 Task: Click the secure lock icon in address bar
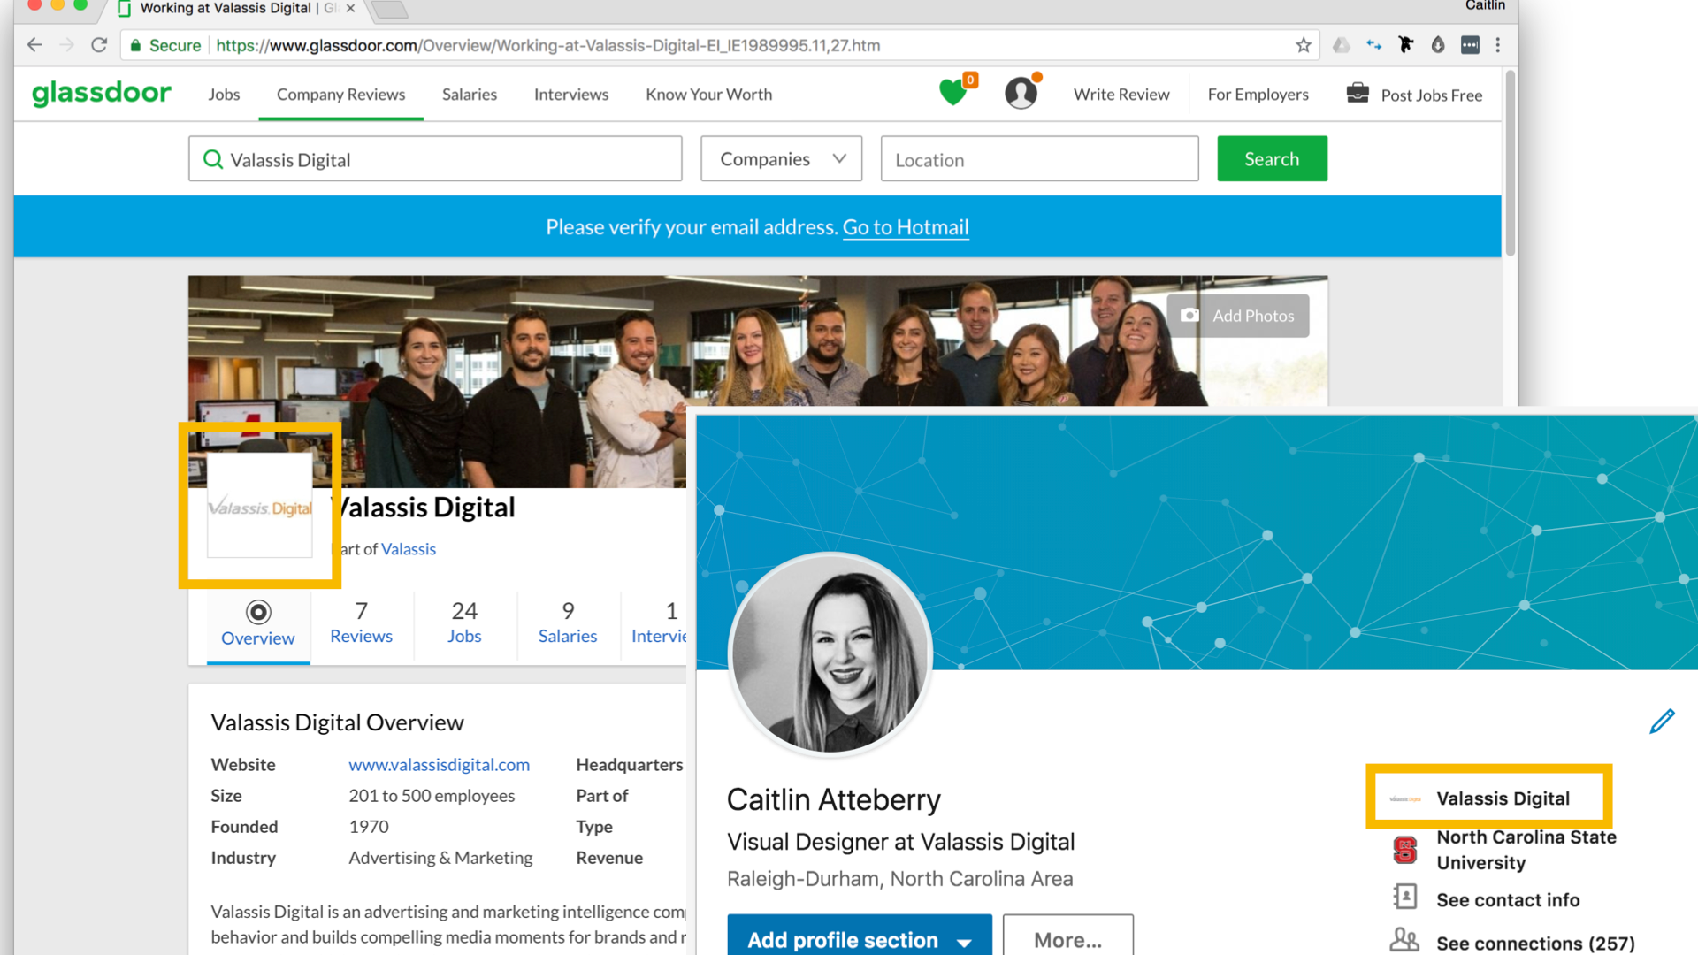[x=135, y=45]
